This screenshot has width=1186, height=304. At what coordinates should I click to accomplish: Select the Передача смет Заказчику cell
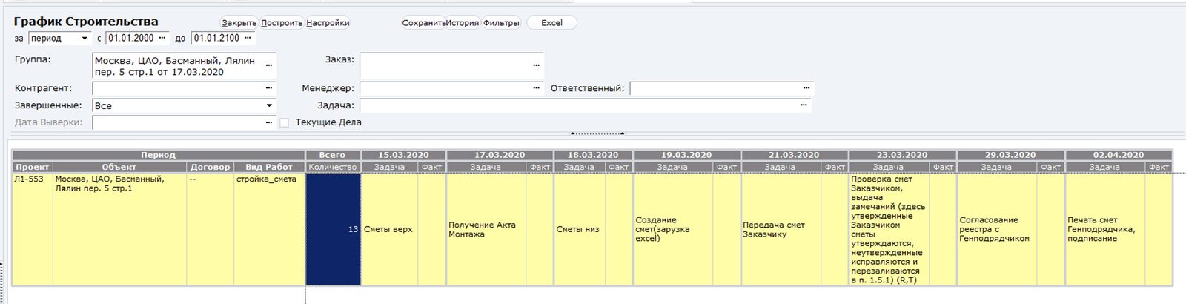781,229
